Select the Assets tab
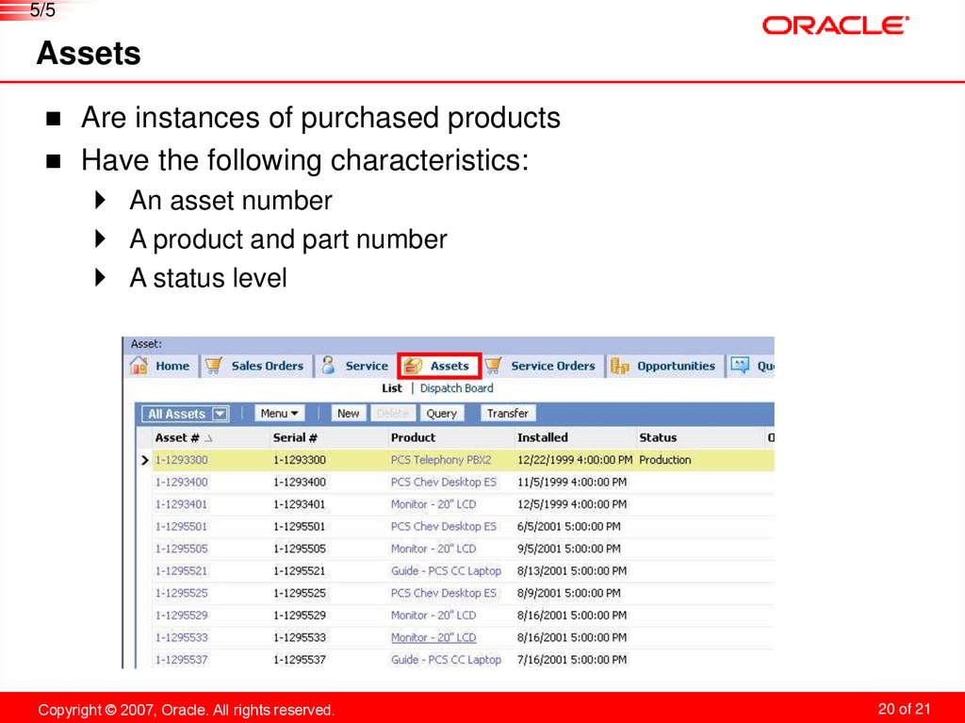The width and height of the screenshot is (965, 723). point(439,366)
